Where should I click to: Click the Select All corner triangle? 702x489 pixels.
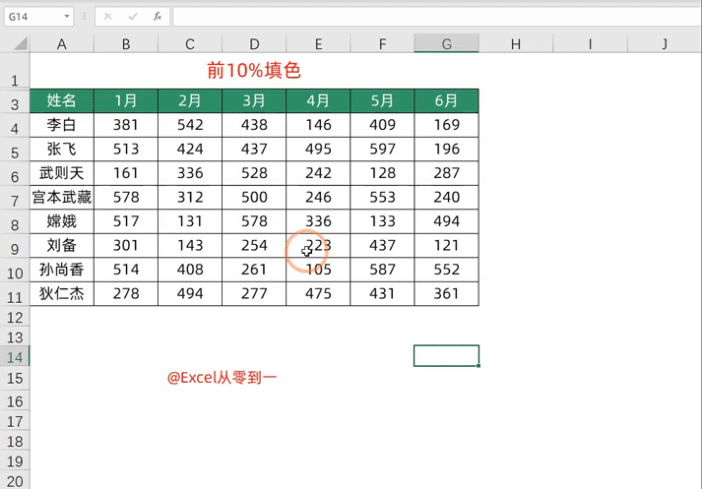pyautogui.click(x=20, y=43)
